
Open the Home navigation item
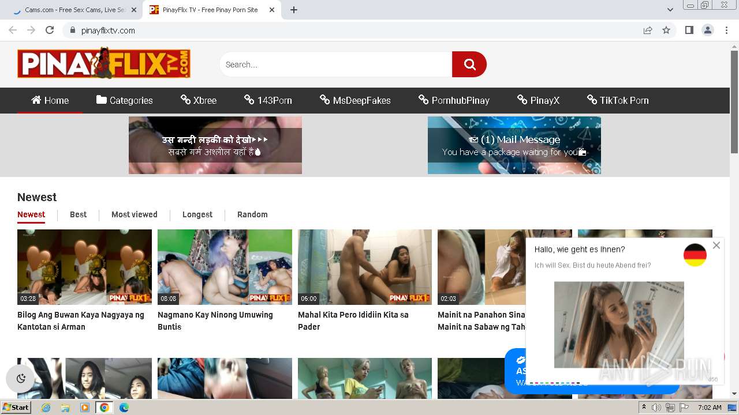(50, 100)
